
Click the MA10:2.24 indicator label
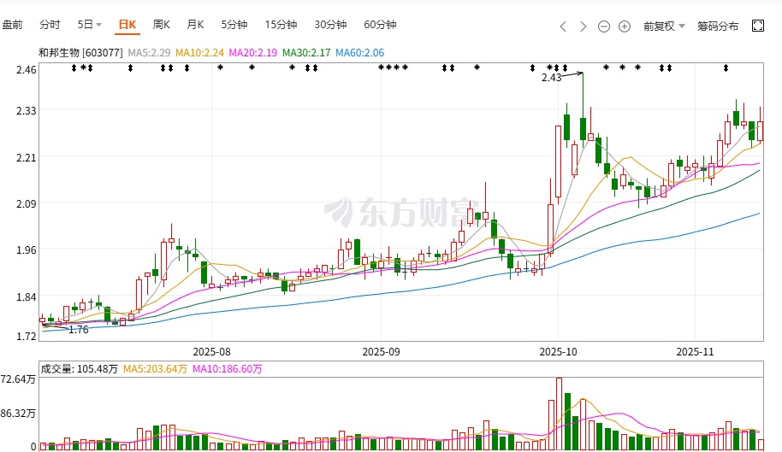pyautogui.click(x=199, y=53)
